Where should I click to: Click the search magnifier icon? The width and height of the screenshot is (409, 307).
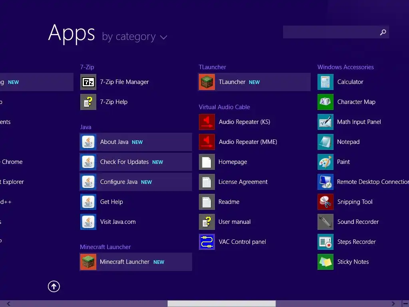pyautogui.click(x=383, y=32)
